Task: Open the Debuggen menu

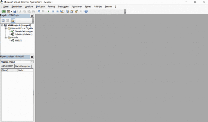Action: pyautogui.click(x=63, y=6)
